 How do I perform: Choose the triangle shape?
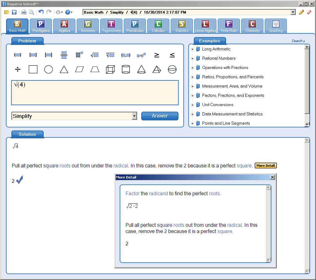pyautogui.click(x=64, y=69)
